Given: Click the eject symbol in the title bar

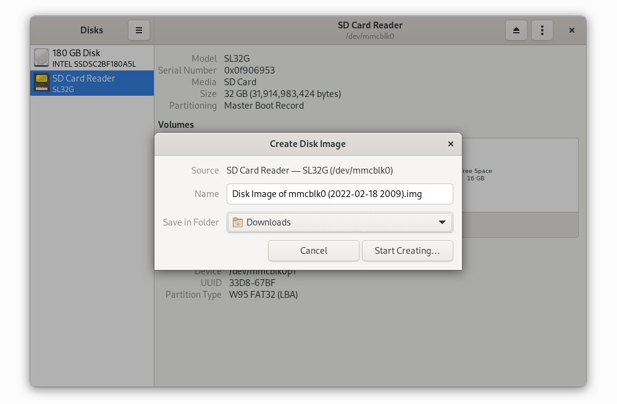Looking at the screenshot, I should tap(516, 30).
